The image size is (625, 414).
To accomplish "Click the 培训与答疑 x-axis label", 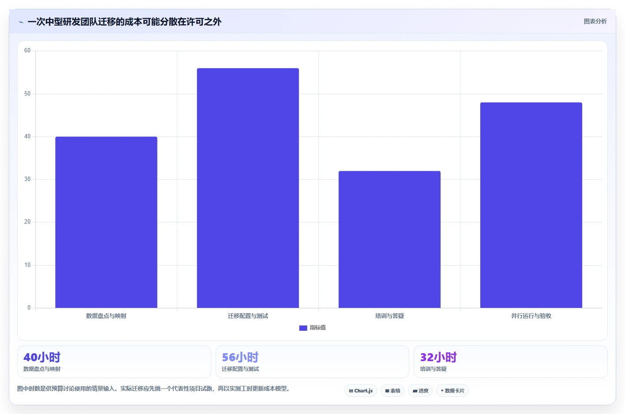I will click(389, 316).
